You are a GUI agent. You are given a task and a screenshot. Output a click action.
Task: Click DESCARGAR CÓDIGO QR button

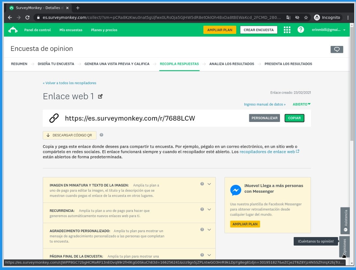click(70, 135)
